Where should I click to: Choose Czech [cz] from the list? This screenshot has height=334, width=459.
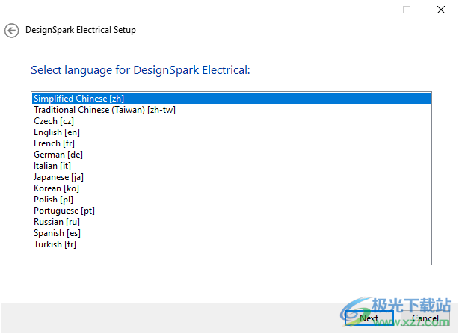point(231,121)
